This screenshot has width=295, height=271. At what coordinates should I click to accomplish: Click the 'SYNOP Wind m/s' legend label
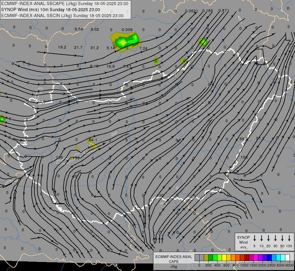click(243, 242)
